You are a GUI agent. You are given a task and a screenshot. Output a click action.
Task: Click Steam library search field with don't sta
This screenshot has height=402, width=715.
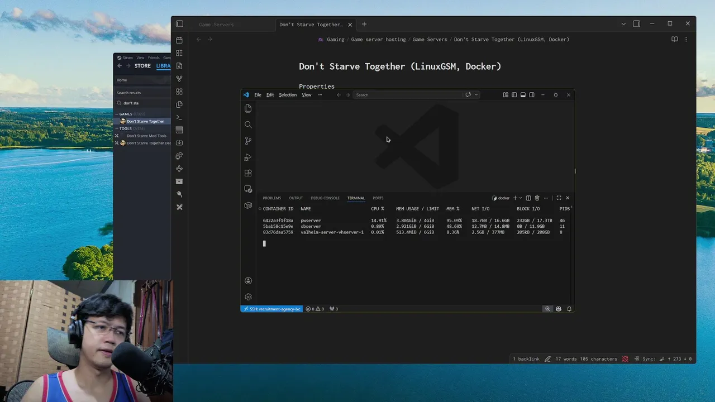pos(143,103)
